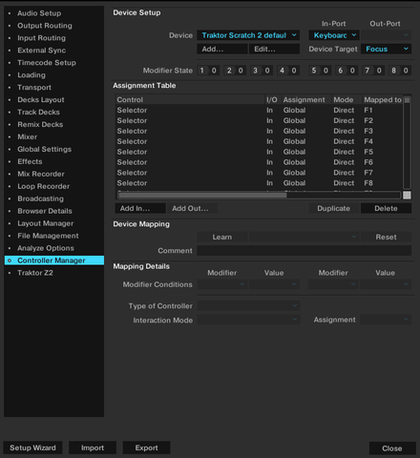Select the Selector row mapped to F4

pyautogui.click(x=259, y=141)
